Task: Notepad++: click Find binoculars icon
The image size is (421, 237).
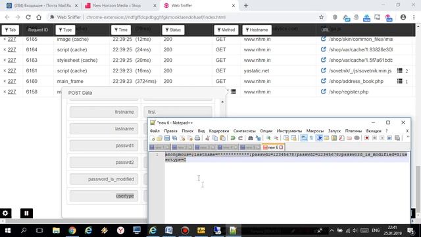Action: pos(250,138)
